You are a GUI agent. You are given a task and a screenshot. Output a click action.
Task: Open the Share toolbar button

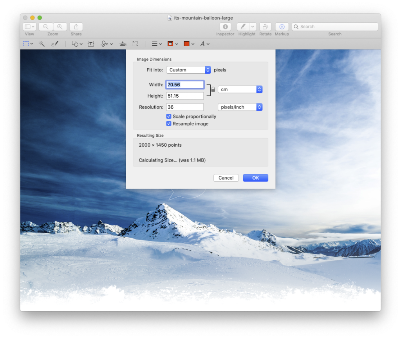tap(76, 27)
